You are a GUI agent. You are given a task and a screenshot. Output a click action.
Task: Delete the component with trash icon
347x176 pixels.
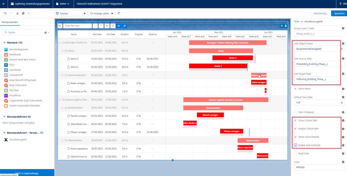286,26
